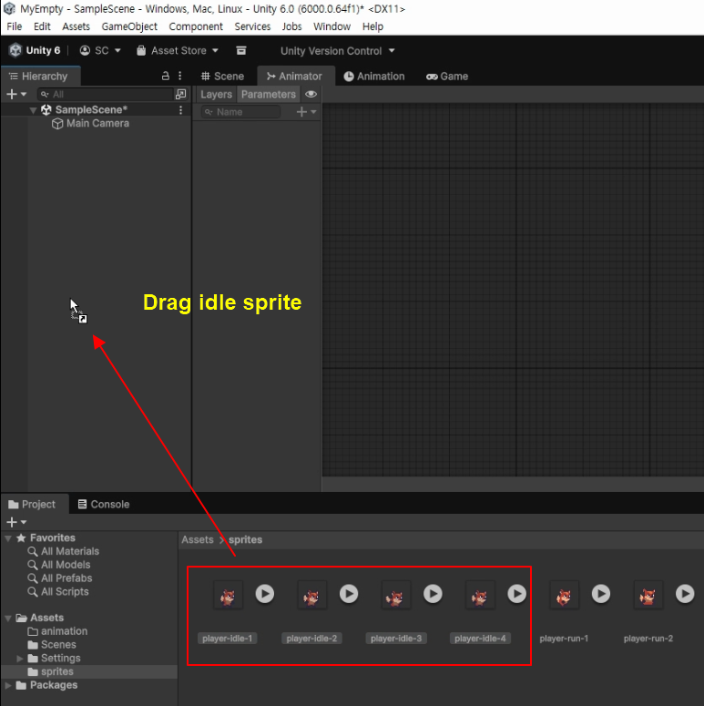Open the Asset Store dropdown
The image size is (704, 706).
[x=178, y=51]
